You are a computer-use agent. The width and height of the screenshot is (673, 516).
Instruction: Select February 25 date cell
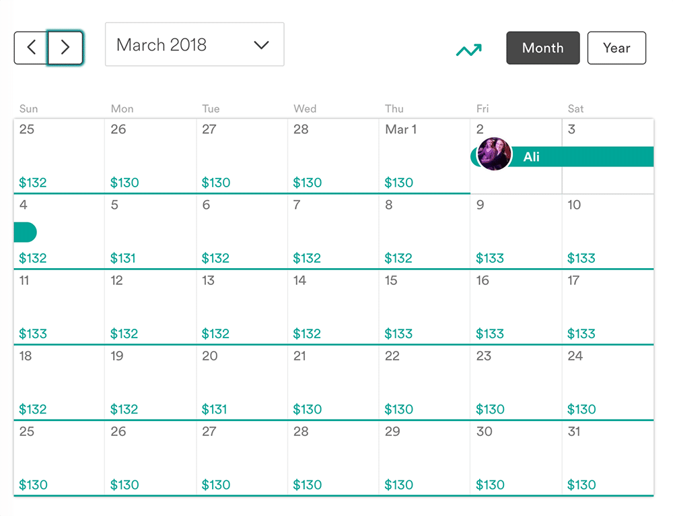click(59, 156)
